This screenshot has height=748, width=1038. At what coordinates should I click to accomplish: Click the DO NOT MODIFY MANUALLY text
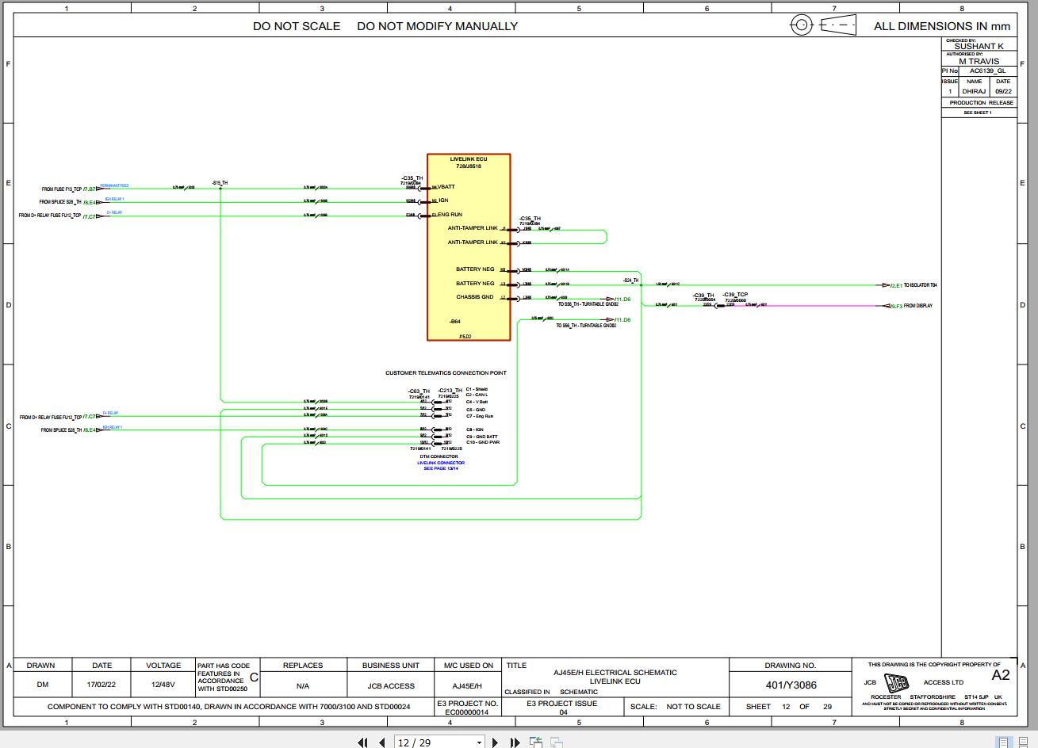[x=437, y=26]
